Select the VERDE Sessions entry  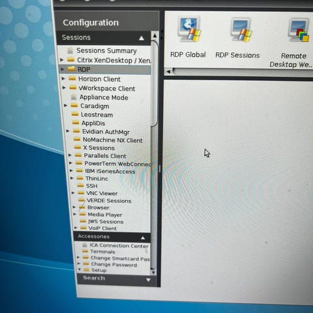[109, 201]
